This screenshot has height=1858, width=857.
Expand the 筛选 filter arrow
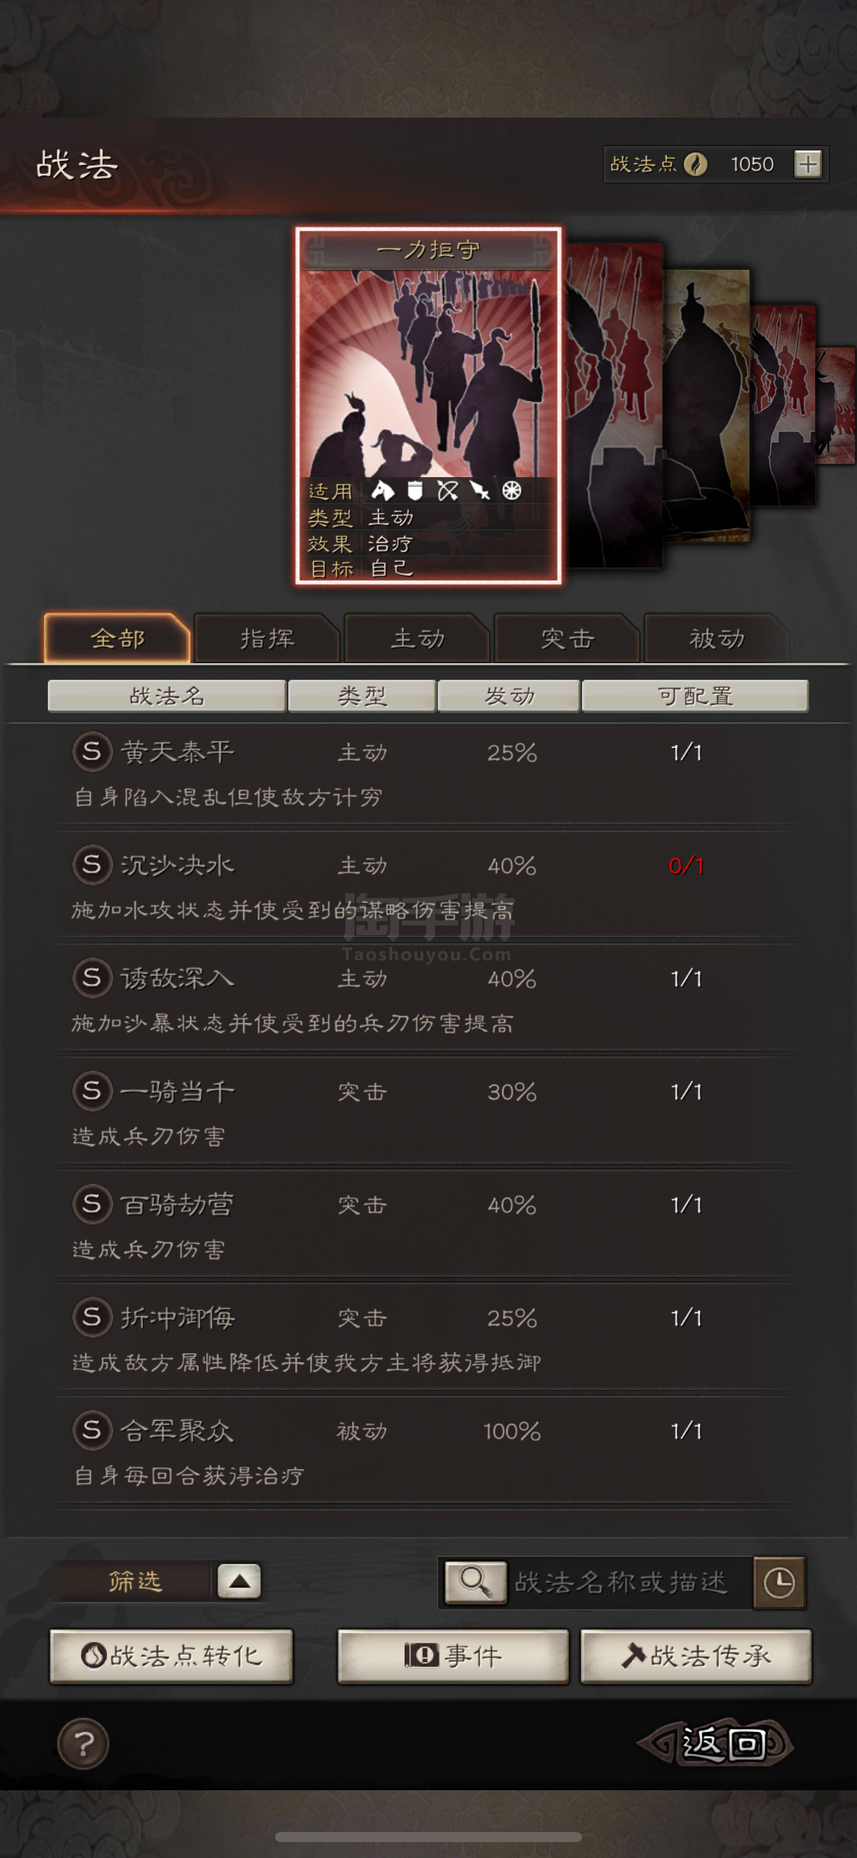pyautogui.click(x=240, y=1582)
